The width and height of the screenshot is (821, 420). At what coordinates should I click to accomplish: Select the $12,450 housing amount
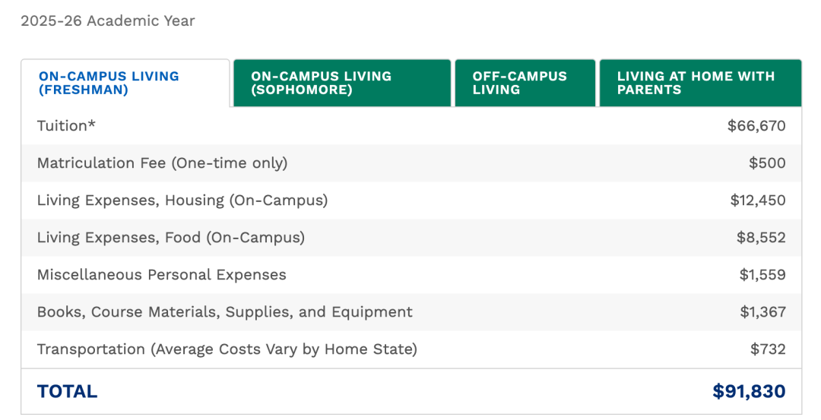click(758, 201)
